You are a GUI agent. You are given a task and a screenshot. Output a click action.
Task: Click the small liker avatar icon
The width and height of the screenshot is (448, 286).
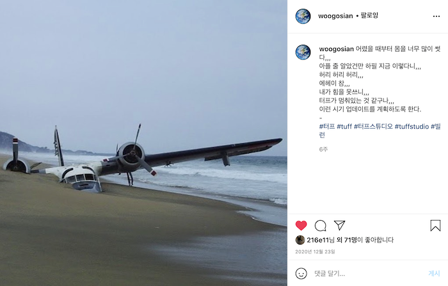[x=300, y=240]
